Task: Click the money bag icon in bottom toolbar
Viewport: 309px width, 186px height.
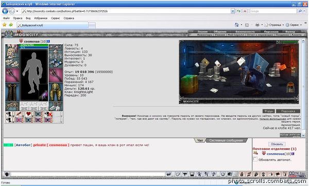Action: [x=242, y=174]
